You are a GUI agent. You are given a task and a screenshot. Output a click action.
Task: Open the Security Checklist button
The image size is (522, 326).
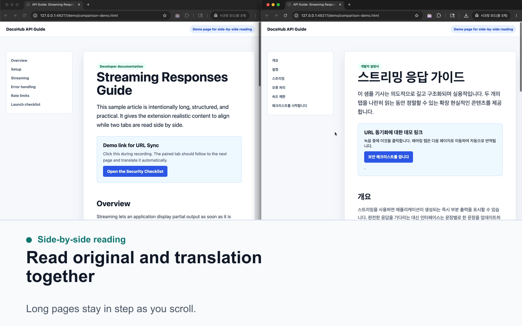135,172
